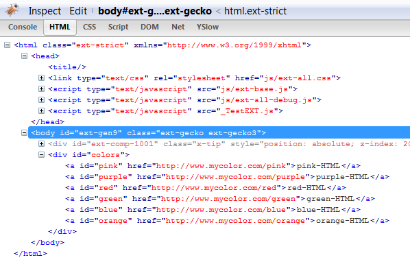Select the purple anchor row
Viewport: 410px width, 273px height.
click(x=227, y=177)
